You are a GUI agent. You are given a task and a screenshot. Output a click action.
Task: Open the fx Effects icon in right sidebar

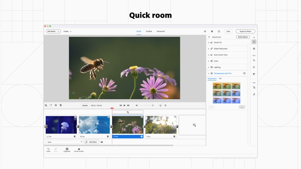pos(254,67)
